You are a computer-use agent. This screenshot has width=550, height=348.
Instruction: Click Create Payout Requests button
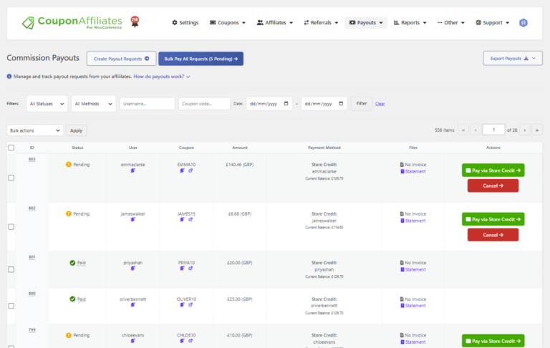point(121,59)
